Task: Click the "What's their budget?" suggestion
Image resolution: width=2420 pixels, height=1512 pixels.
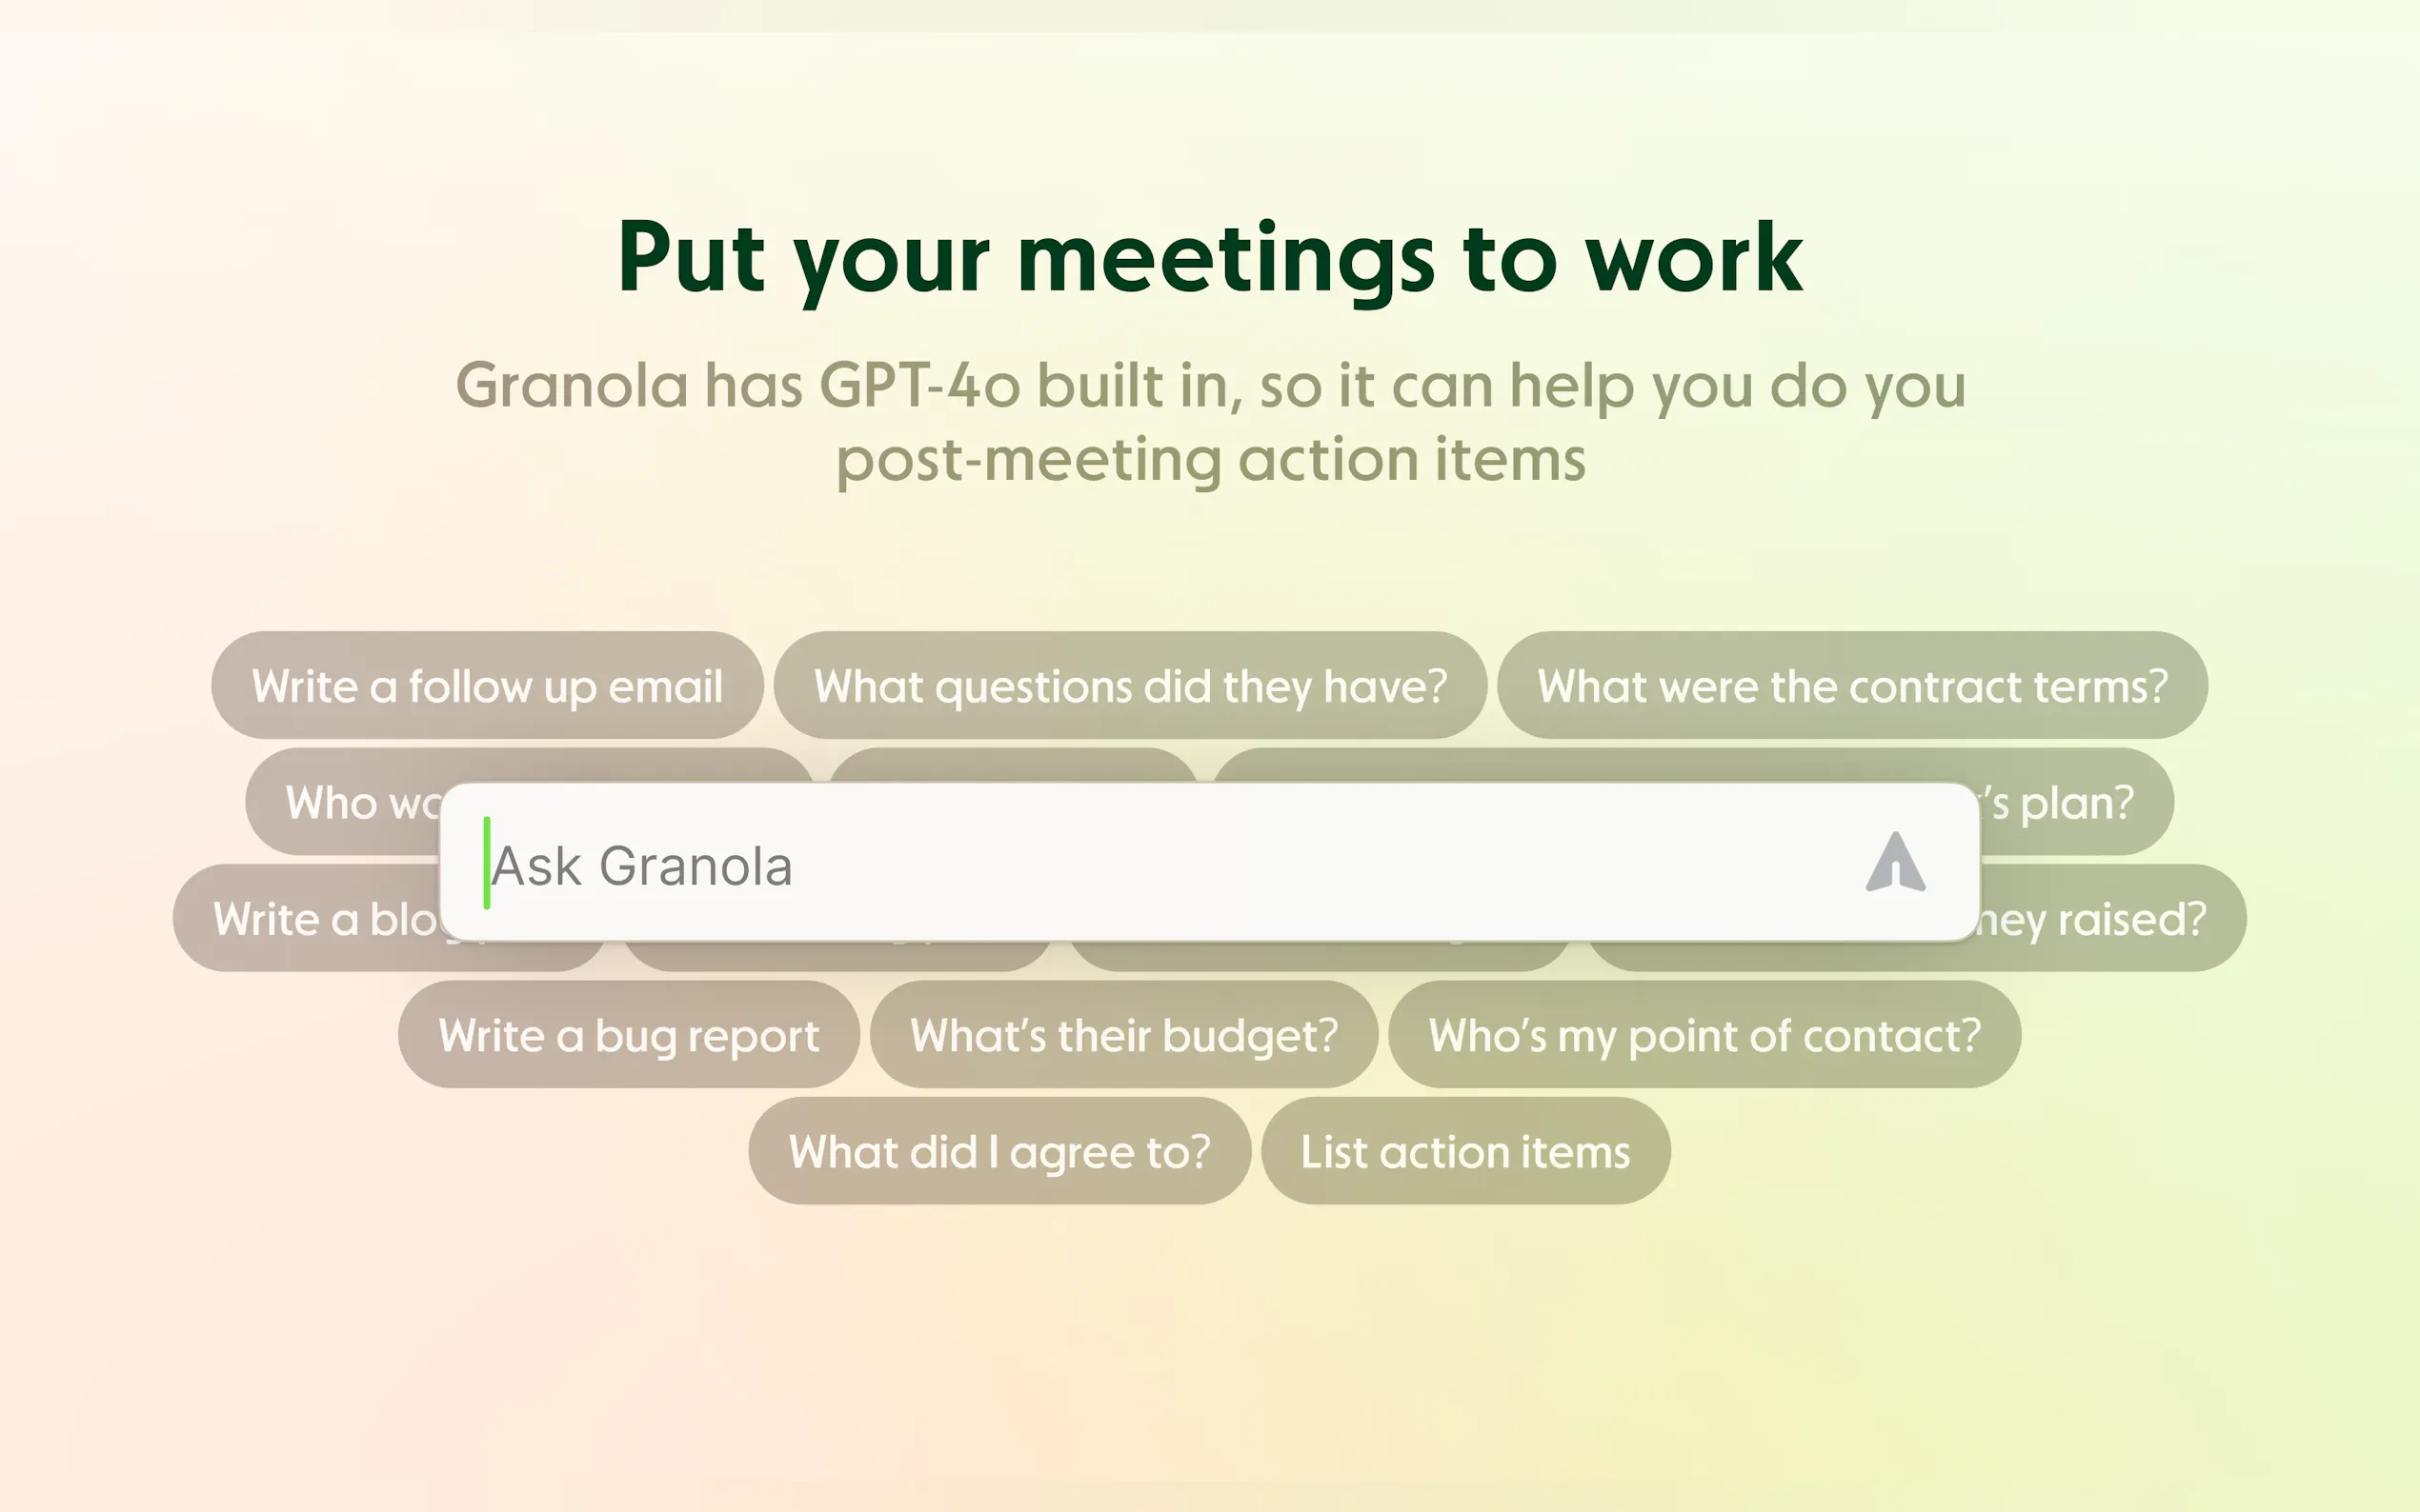Action: point(1123,1035)
